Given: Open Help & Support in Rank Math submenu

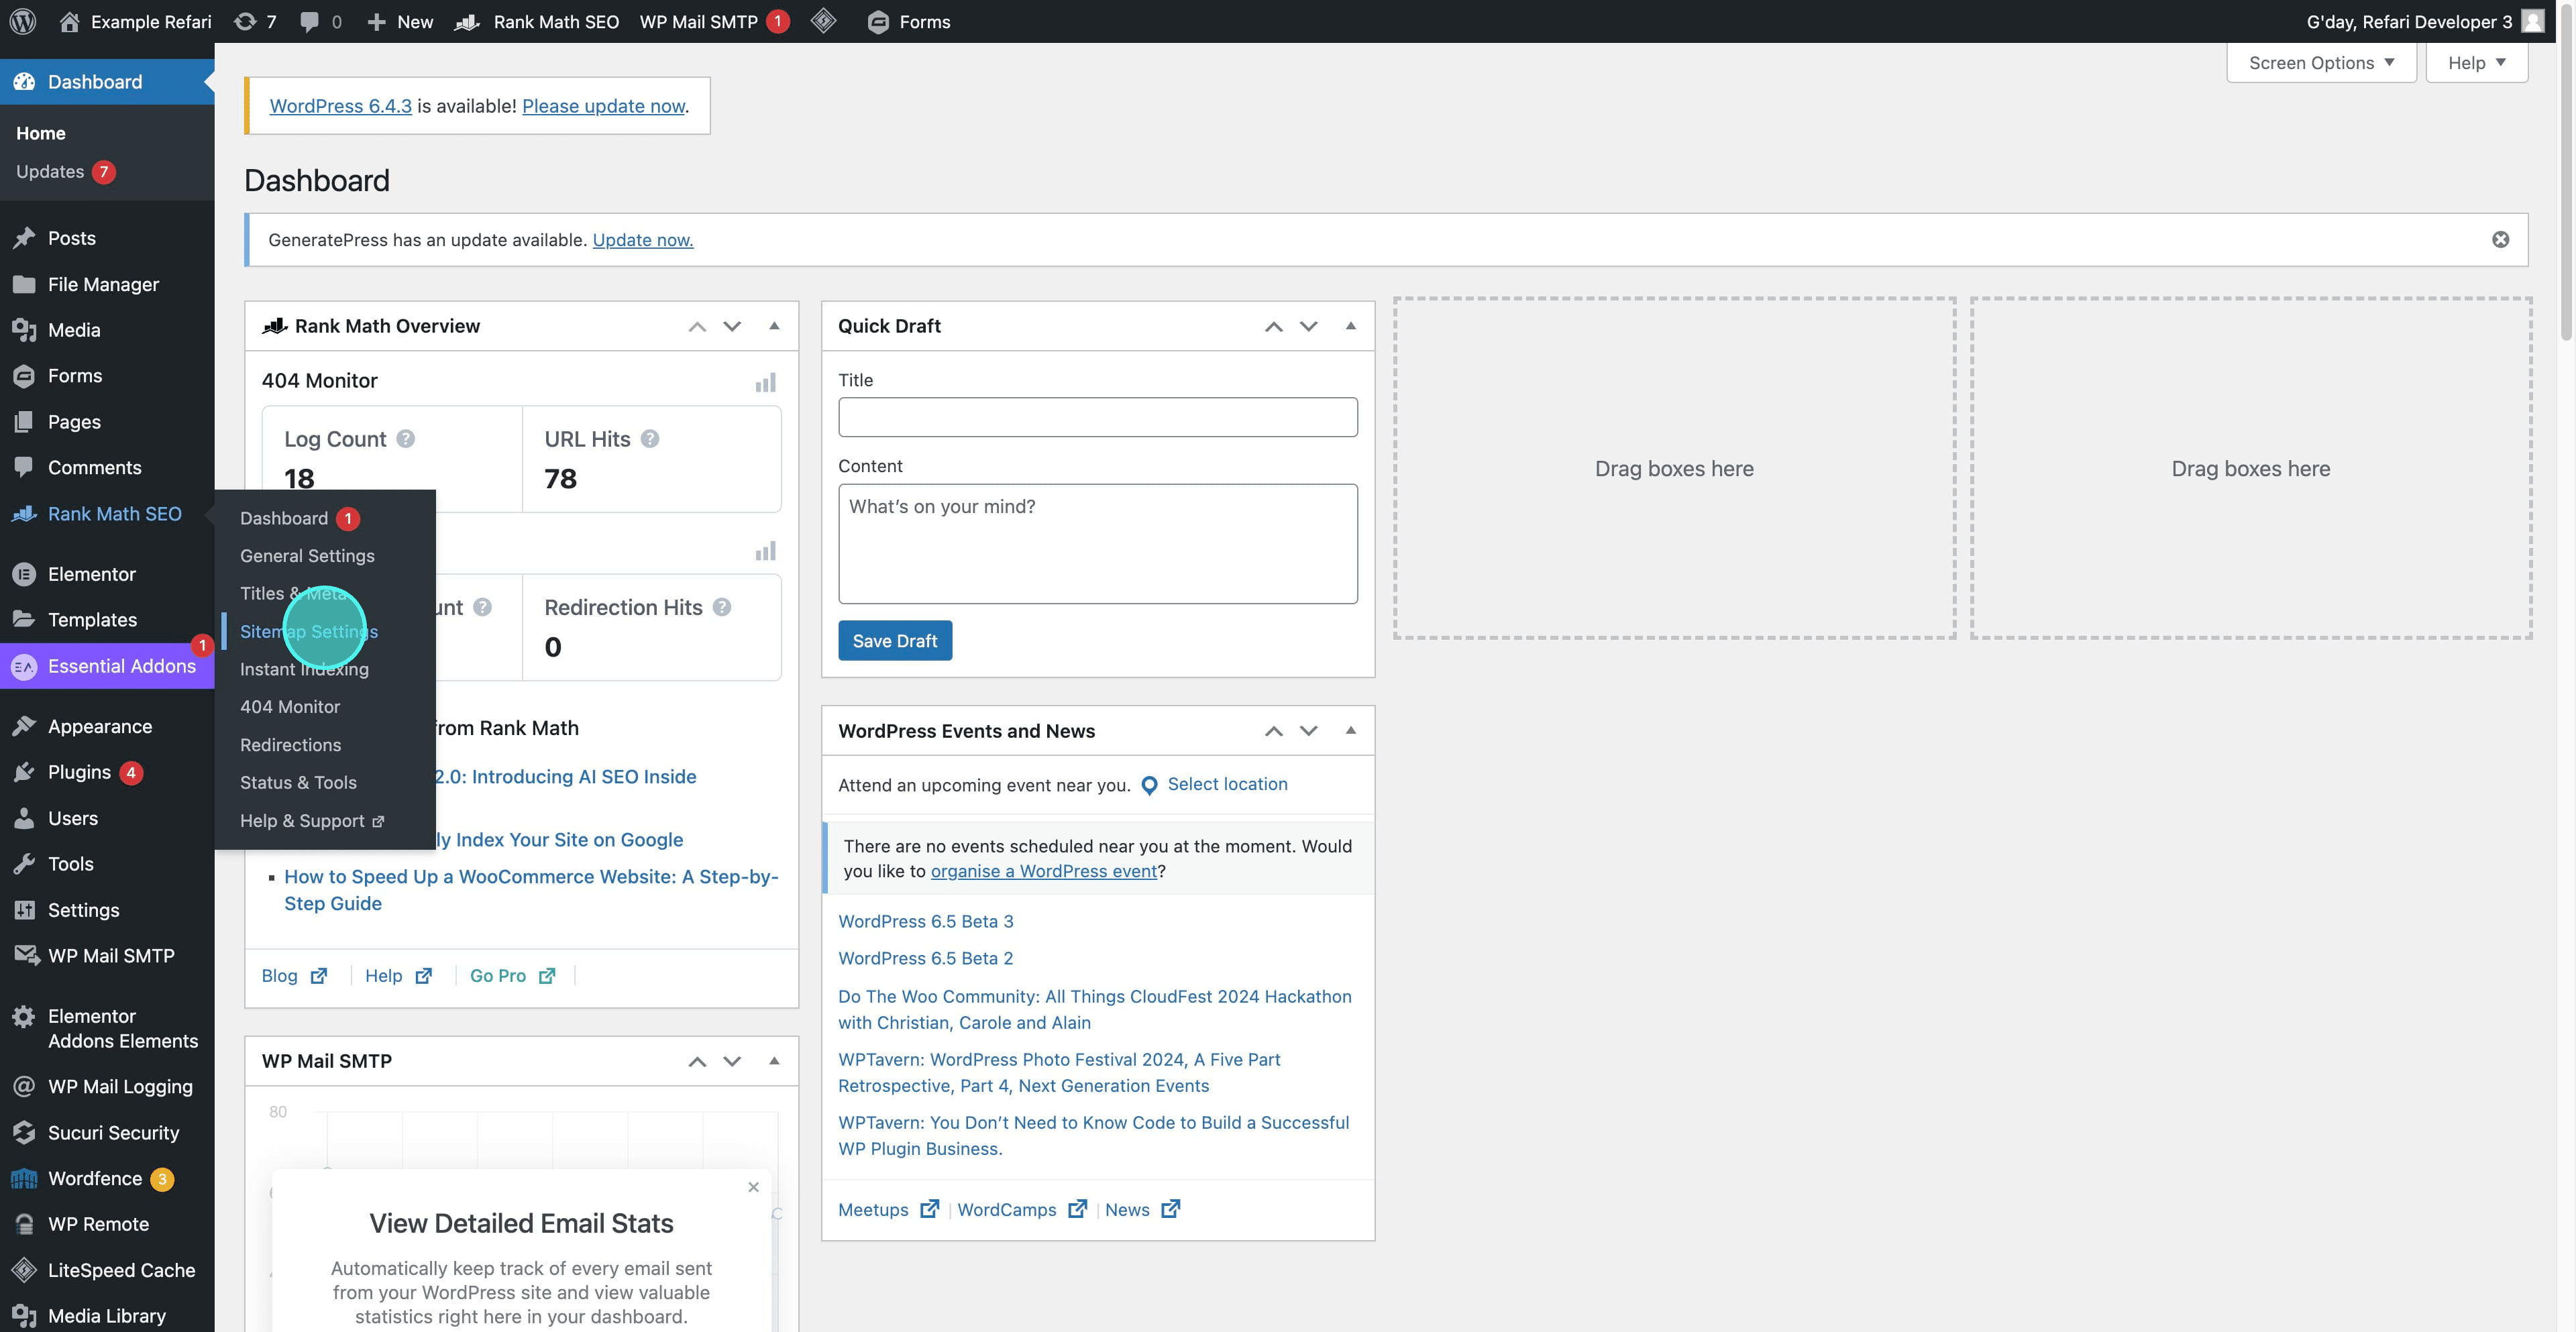Looking at the screenshot, I should (x=311, y=821).
